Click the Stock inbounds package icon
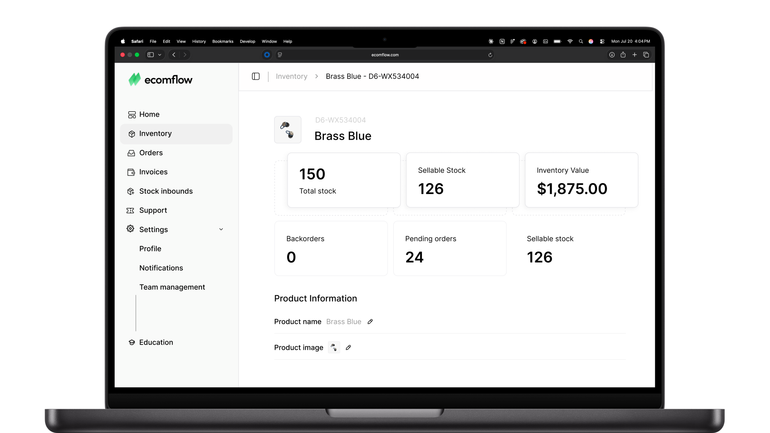770x433 pixels. 131,191
